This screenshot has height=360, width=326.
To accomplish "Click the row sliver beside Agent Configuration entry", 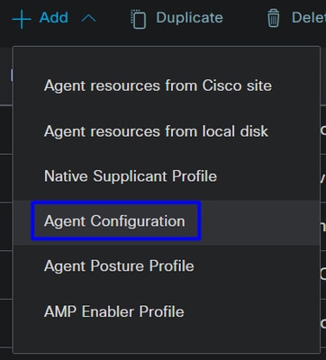I will 323,227.
